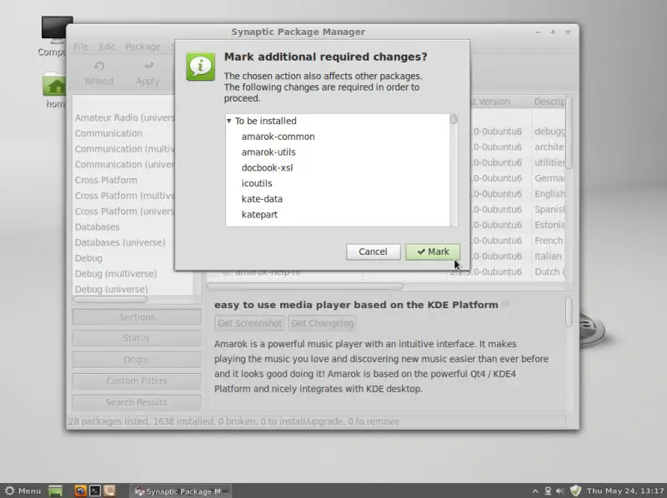The width and height of the screenshot is (667, 498).
Task: Select kate-data in the install list
Action: pyautogui.click(x=262, y=199)
